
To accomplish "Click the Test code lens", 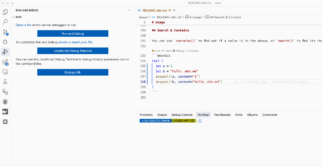I will pyautogui.click(x=167, y=50).
